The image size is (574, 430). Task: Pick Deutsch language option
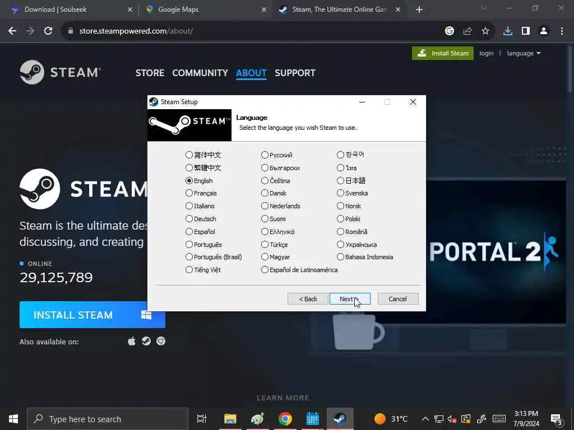click(x=189, y=219)
